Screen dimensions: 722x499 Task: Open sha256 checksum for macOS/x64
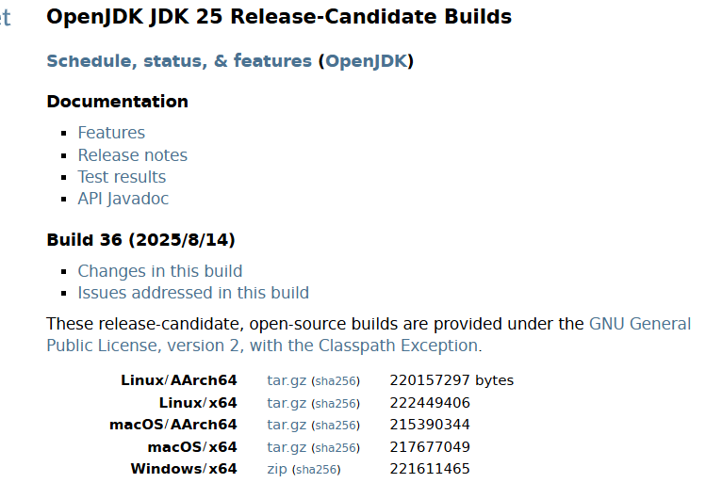tap(336, 448)
